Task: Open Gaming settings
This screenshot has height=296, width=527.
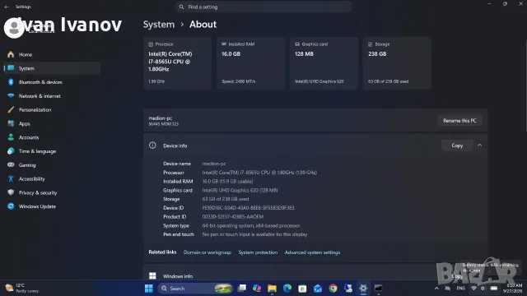Action: coord(52,164)
